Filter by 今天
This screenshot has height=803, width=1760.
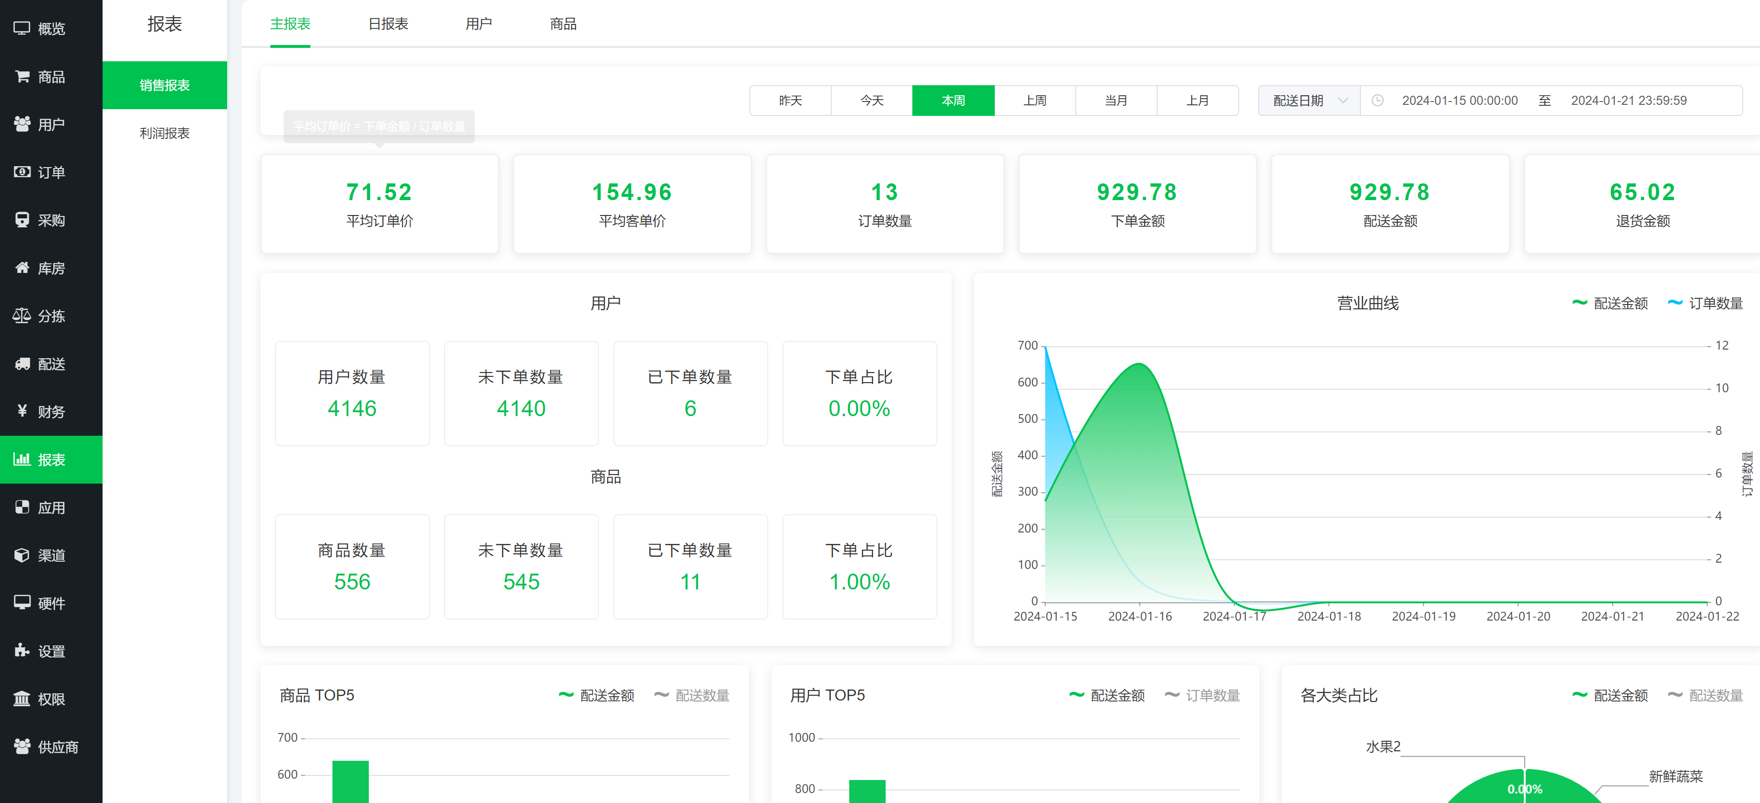(x=872, y=101)
